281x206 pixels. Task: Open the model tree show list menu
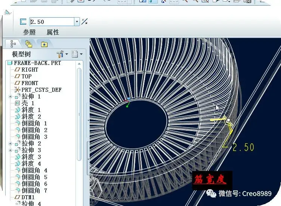point(77,54)
